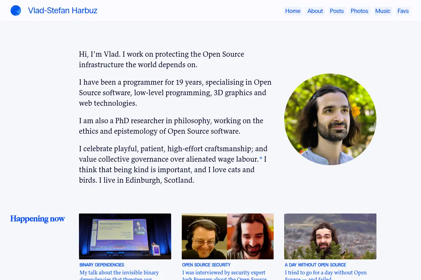The height and width of the screenshot is (280, 421).
Task: Click the BINARY DEPENDENCIES category label
Action: point(102,265)
